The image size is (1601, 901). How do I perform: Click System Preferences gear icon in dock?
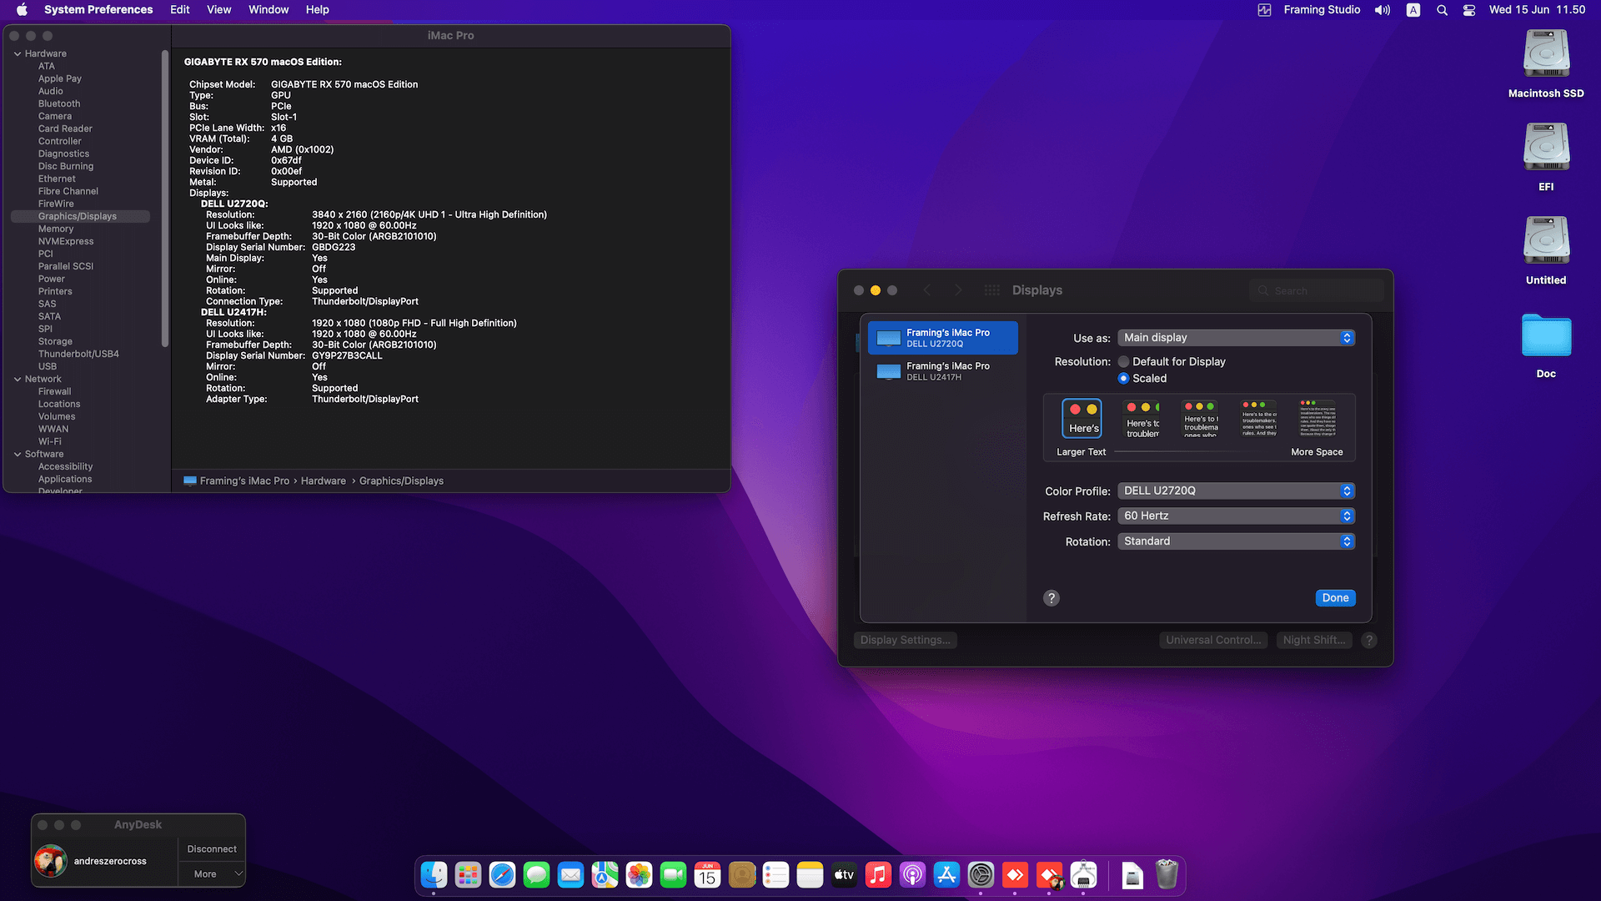(x=981, y=874)
